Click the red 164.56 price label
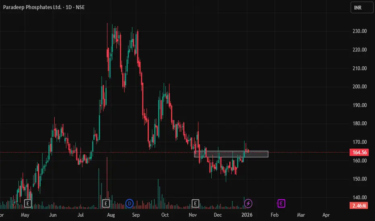Image resolution: width=375 pixels, height=221 pixels. [359, 152]
